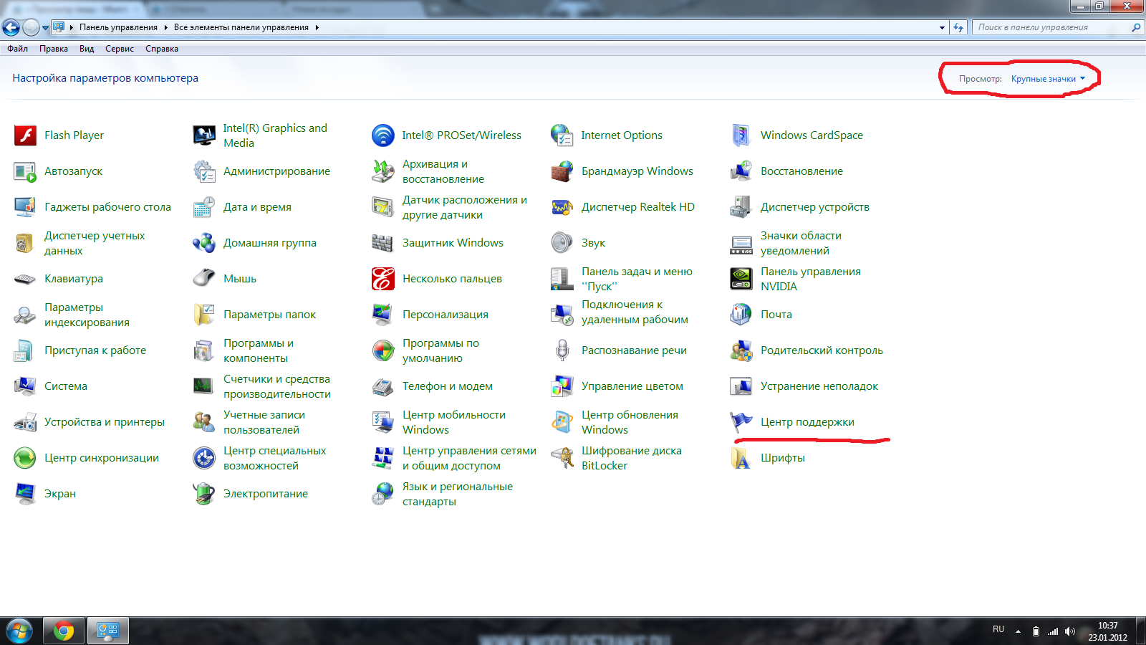Open the Электропитание battery icon

click(x=204, y=494)
